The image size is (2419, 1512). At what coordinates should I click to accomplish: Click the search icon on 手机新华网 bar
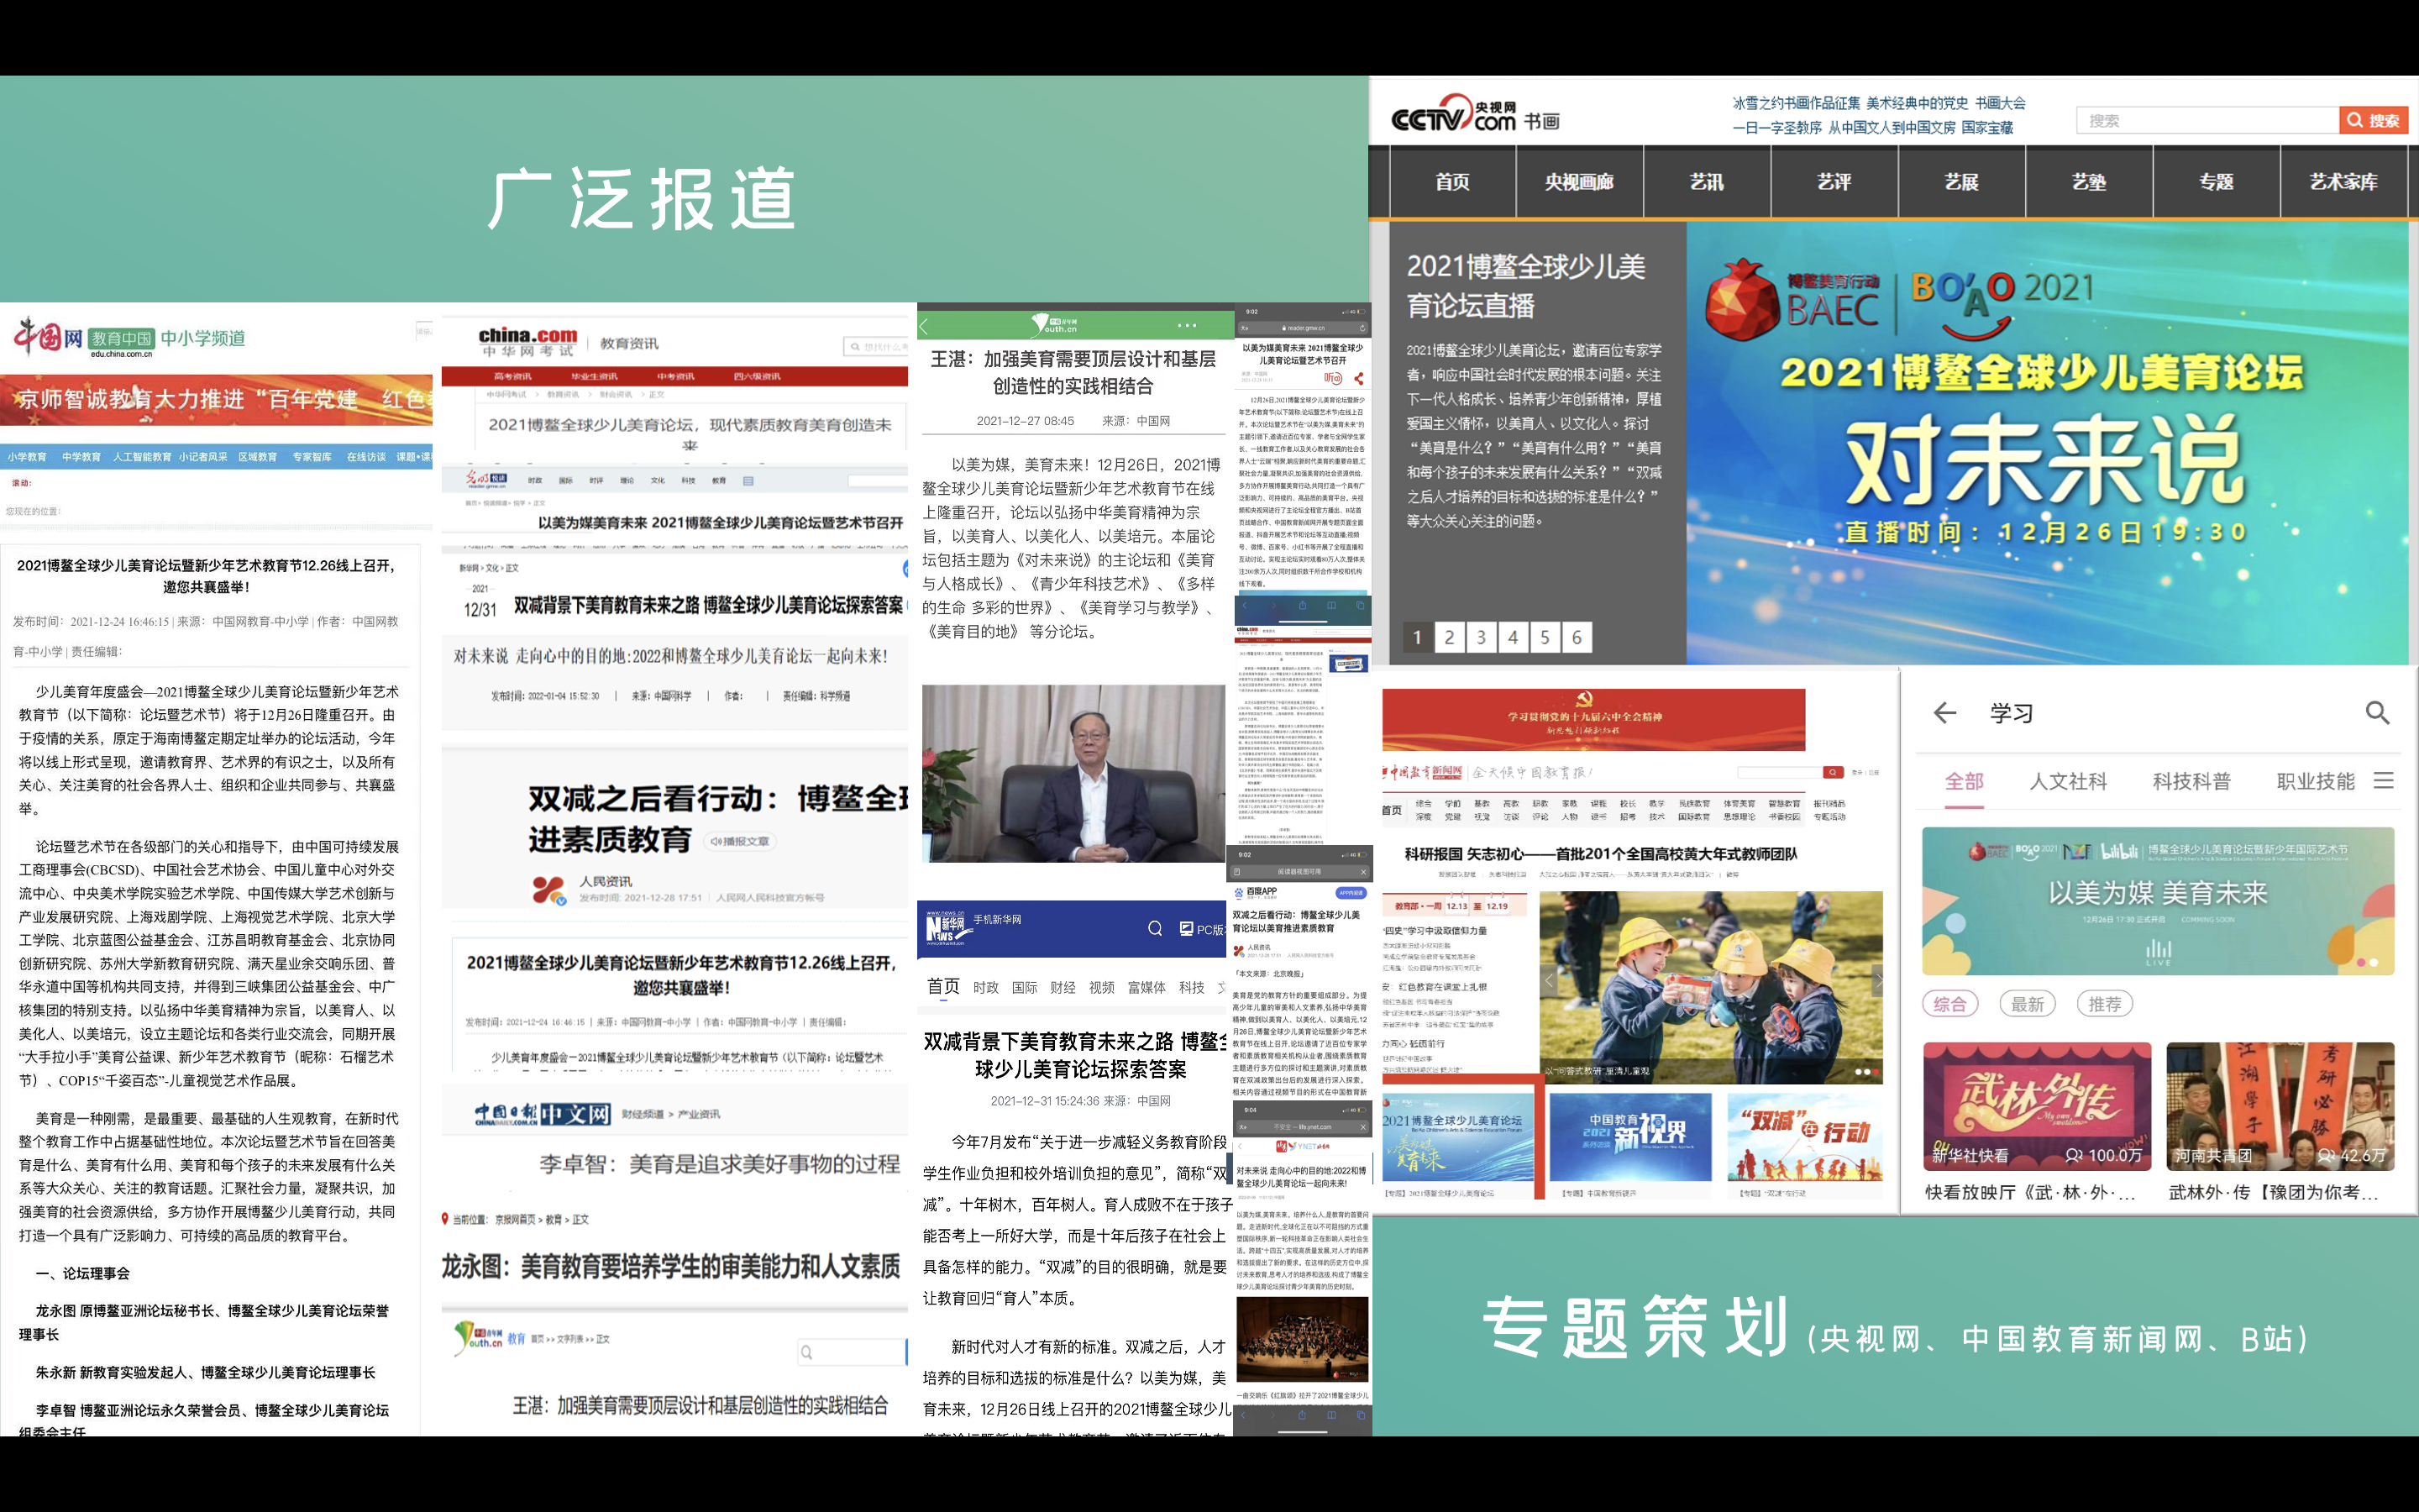point(1155,928)
